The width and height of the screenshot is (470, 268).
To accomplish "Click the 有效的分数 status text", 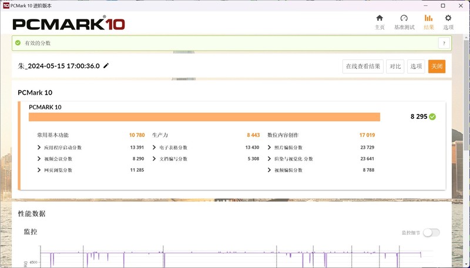I will [x=38, y=43].
